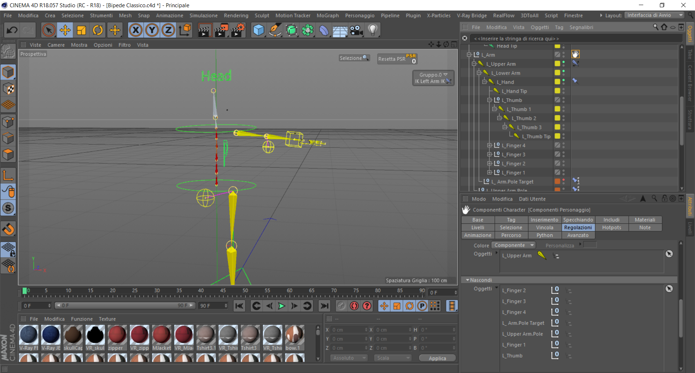Click the object search field
Screen dimensions: 695x373
coord(576,38)
